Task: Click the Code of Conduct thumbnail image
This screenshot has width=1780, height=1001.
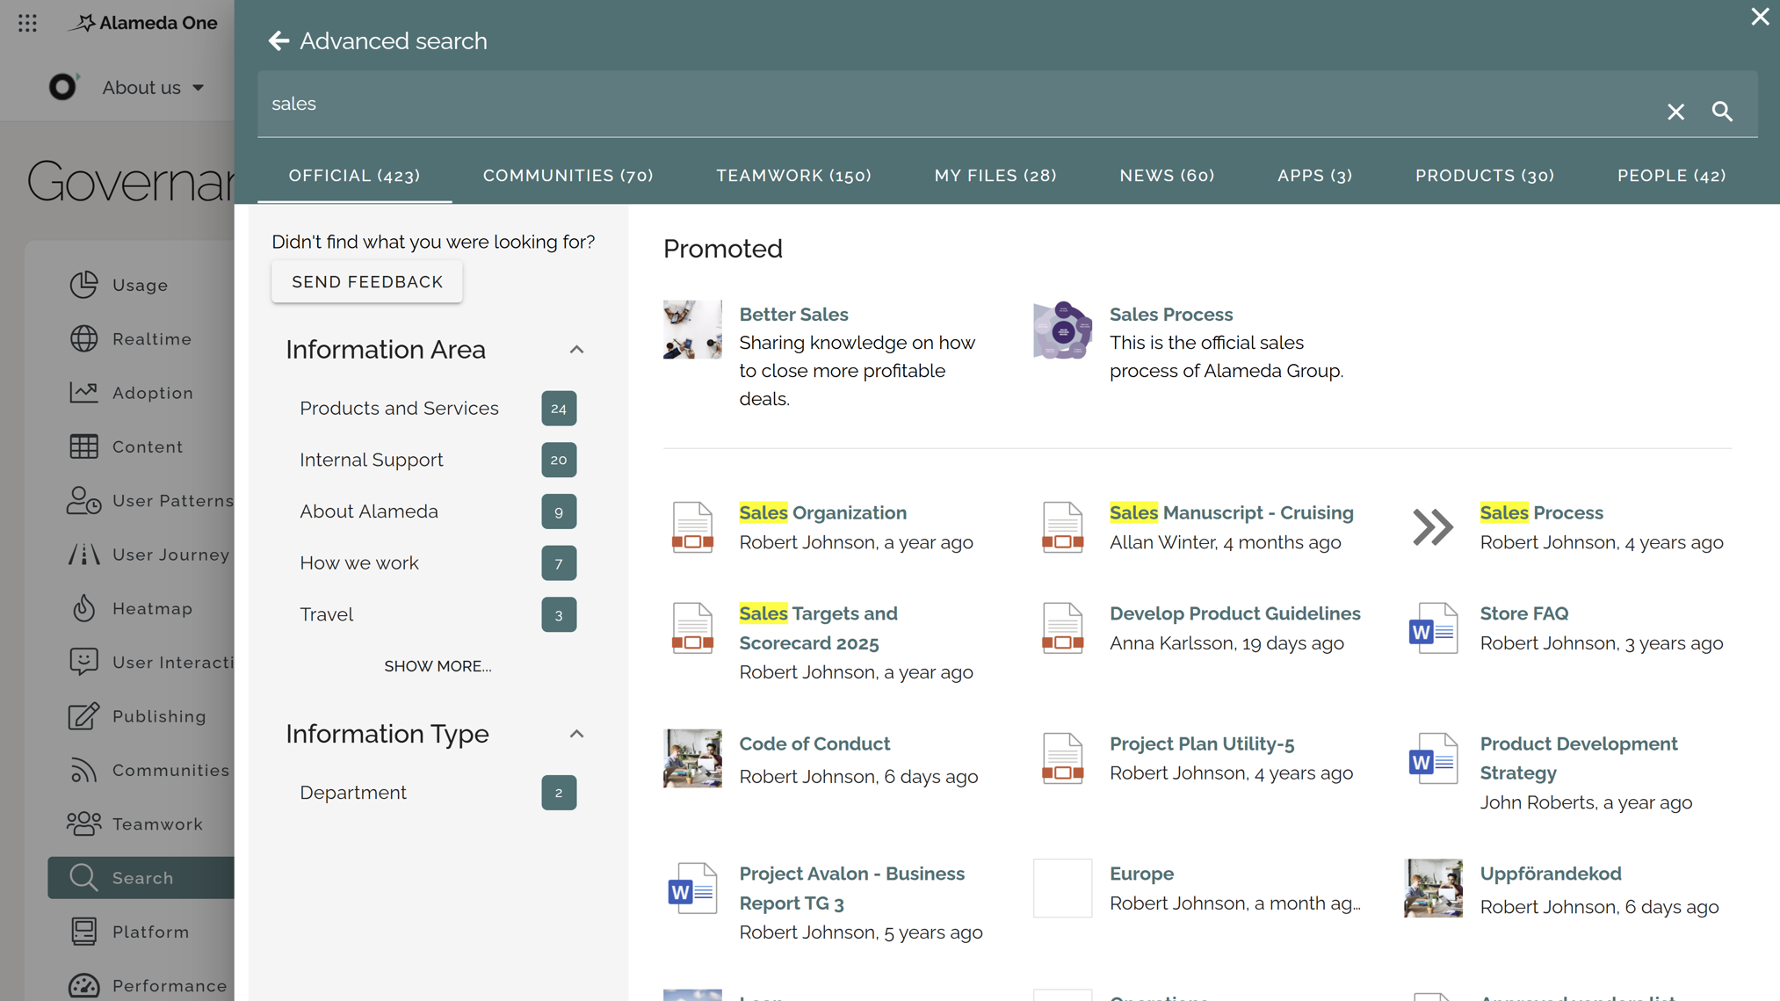Action: click(692, 758)
